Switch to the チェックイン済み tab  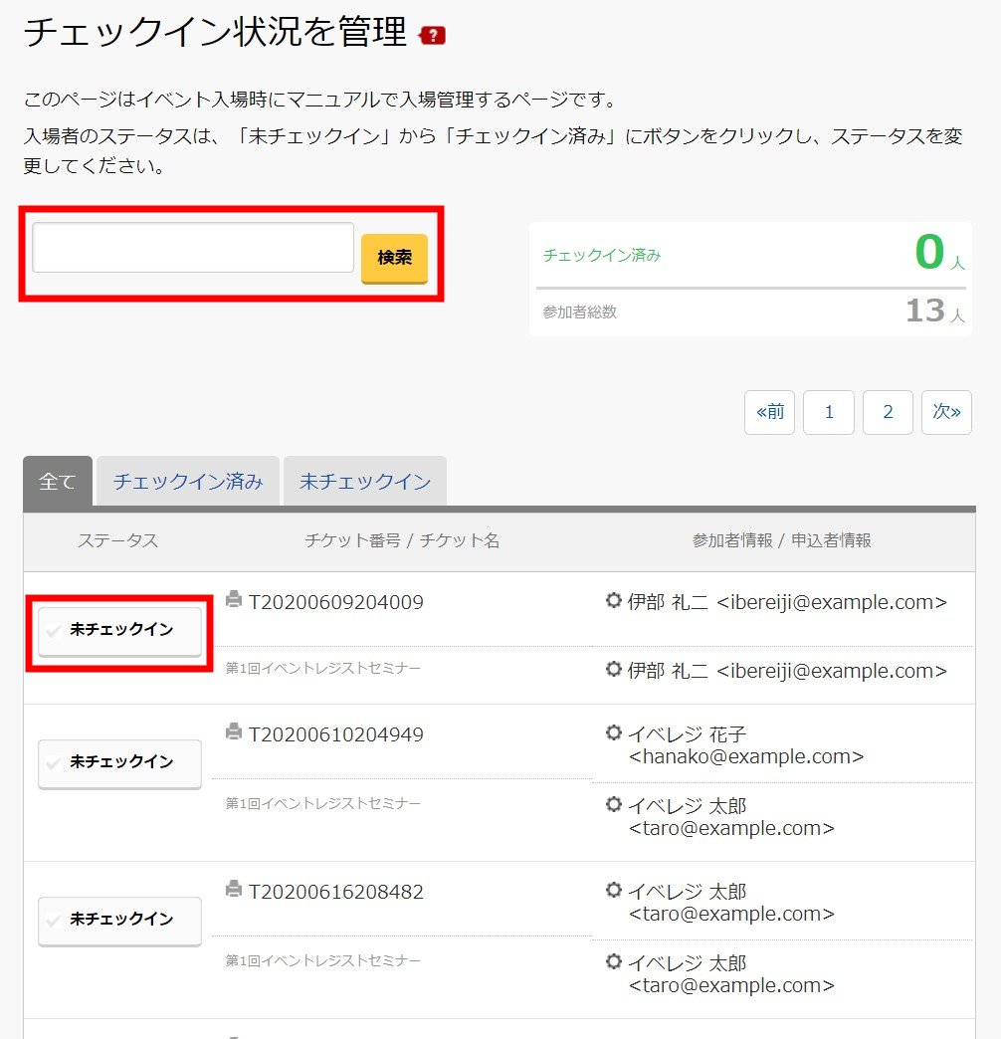pyautogui.click(x=187, y=481)
